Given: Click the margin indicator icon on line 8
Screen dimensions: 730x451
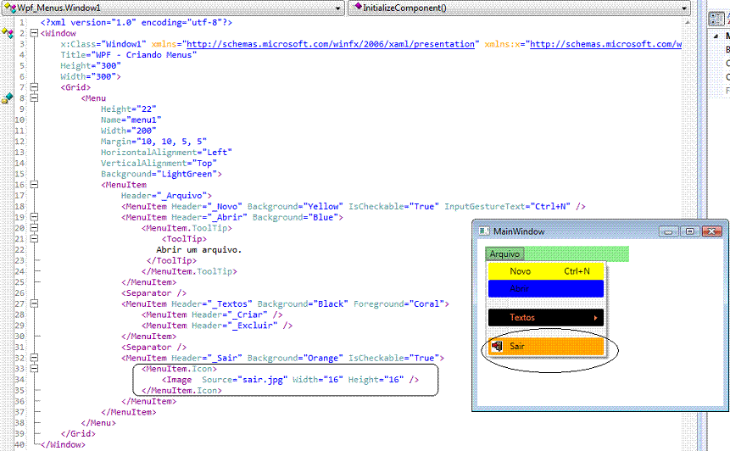Looking at the screenshot, I should pyautogui.click(x=7, y=98).
